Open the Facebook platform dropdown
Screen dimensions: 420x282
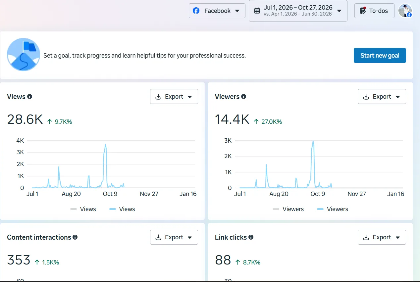(217, 11)
